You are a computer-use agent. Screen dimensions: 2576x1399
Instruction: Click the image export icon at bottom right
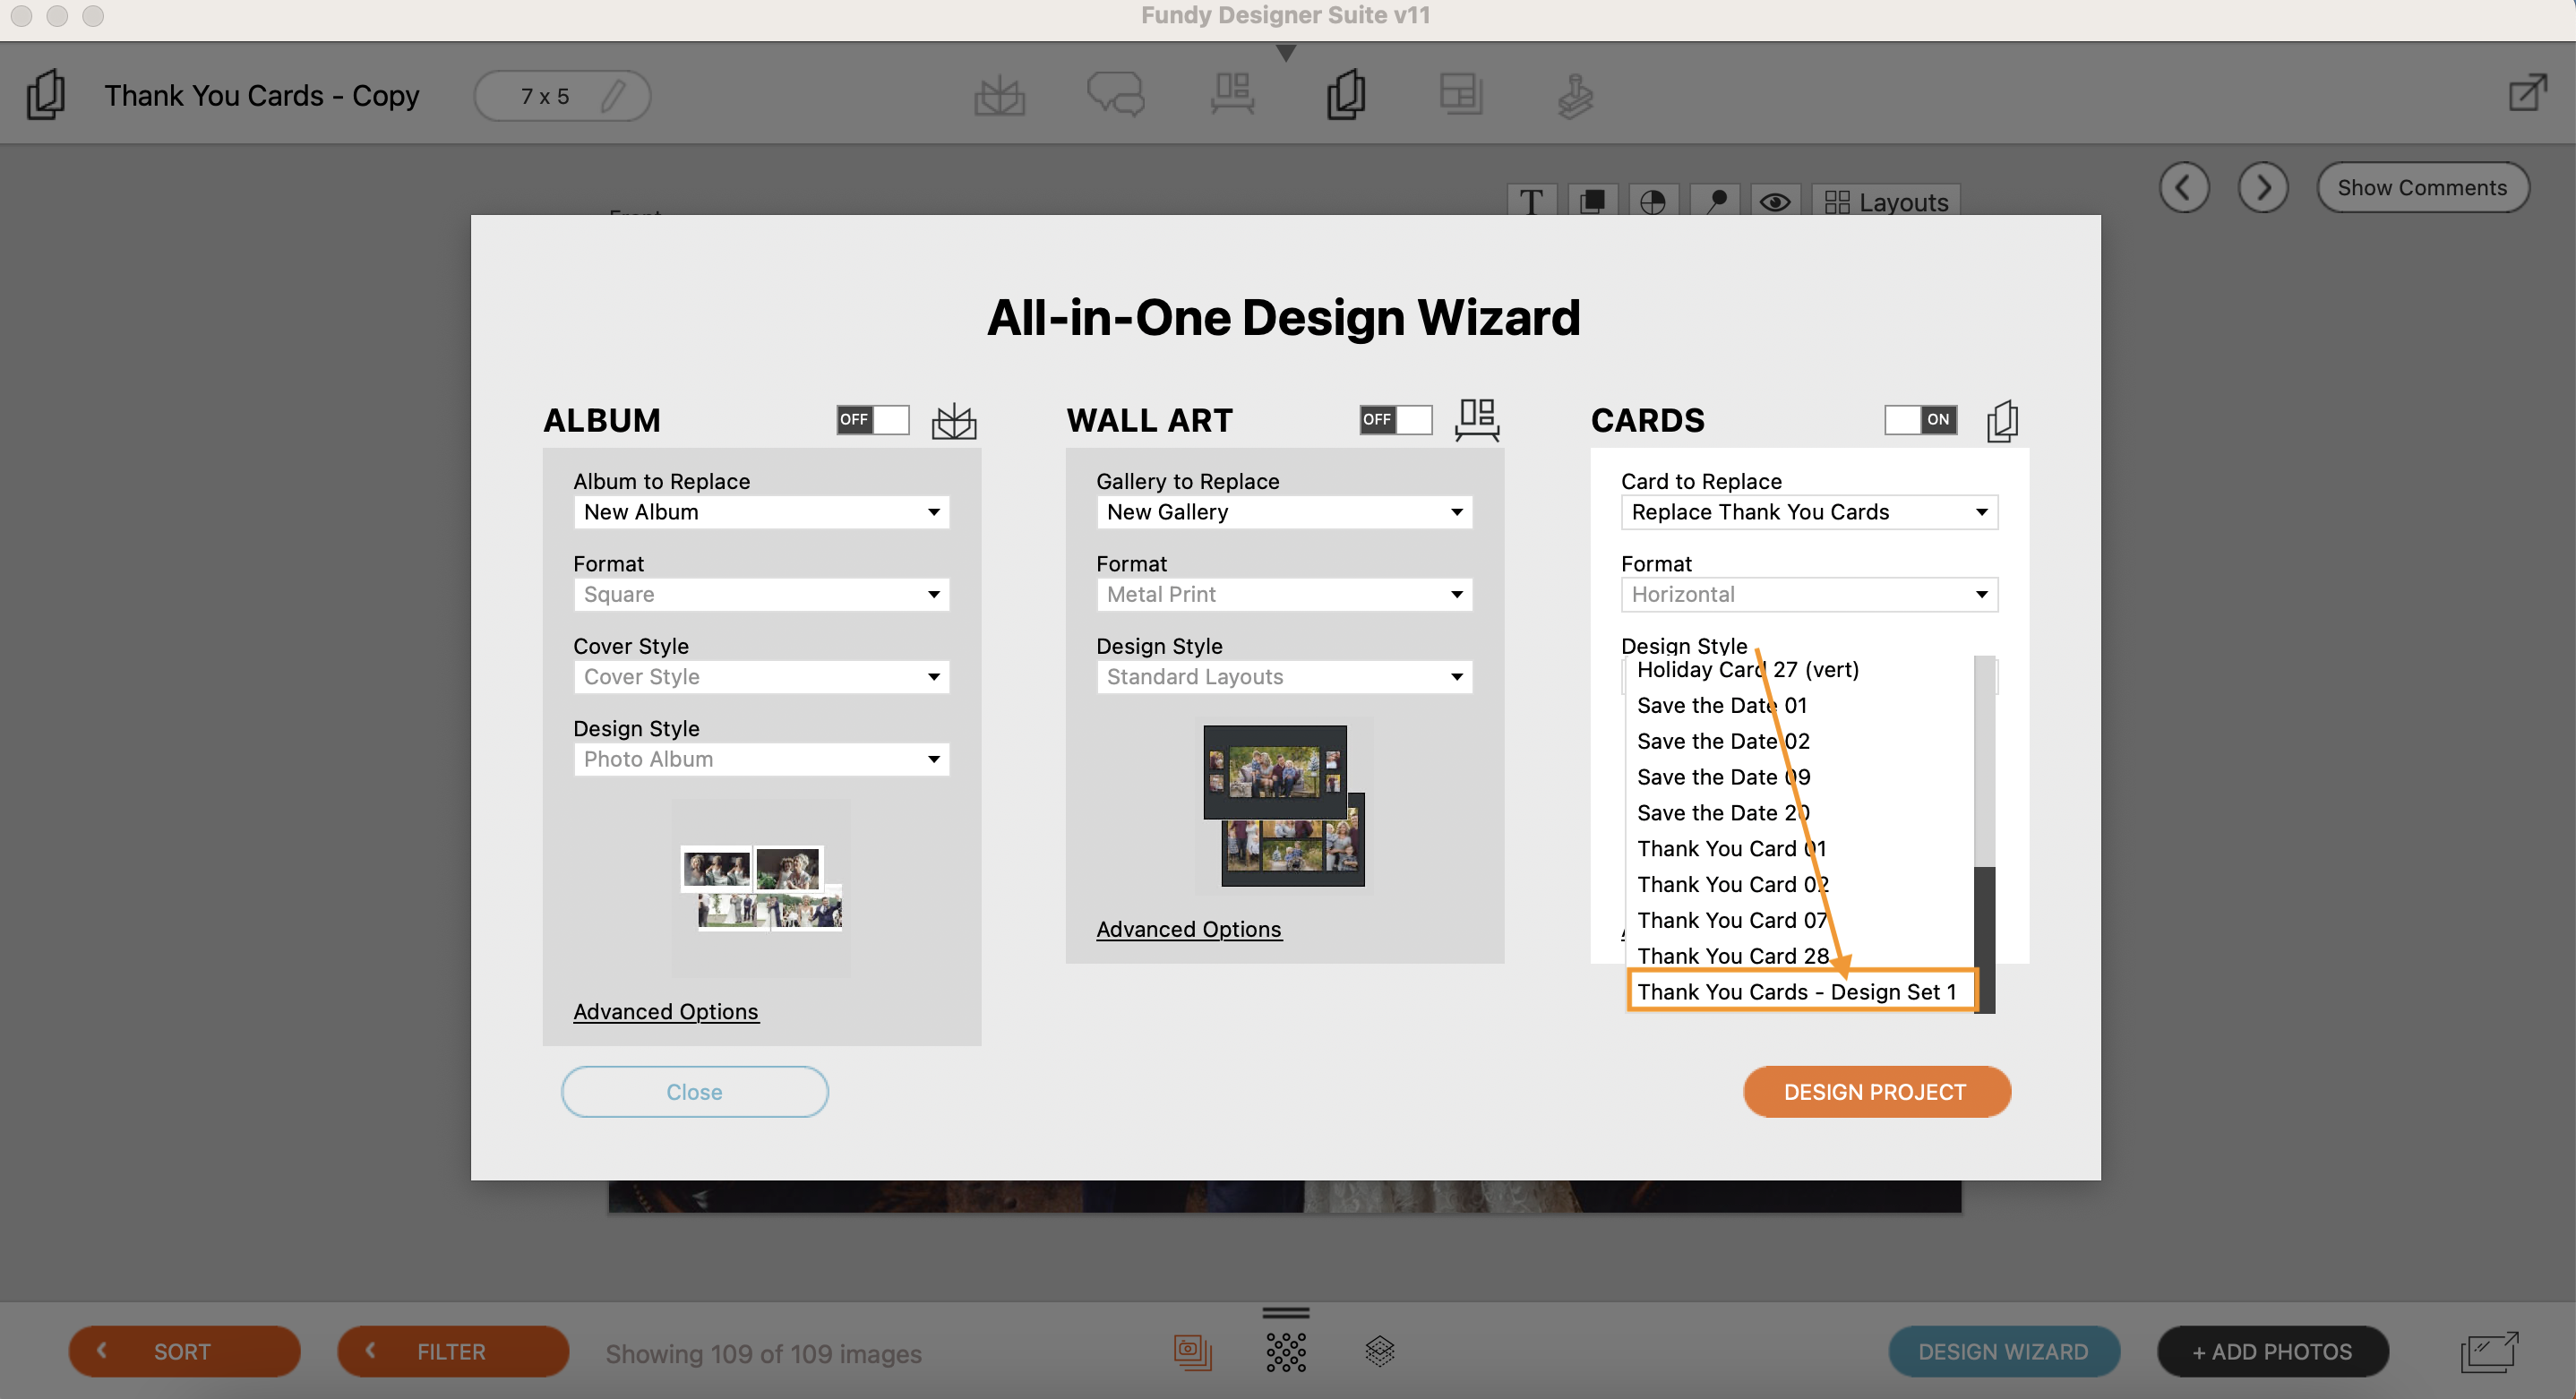pos(2489,1352)
